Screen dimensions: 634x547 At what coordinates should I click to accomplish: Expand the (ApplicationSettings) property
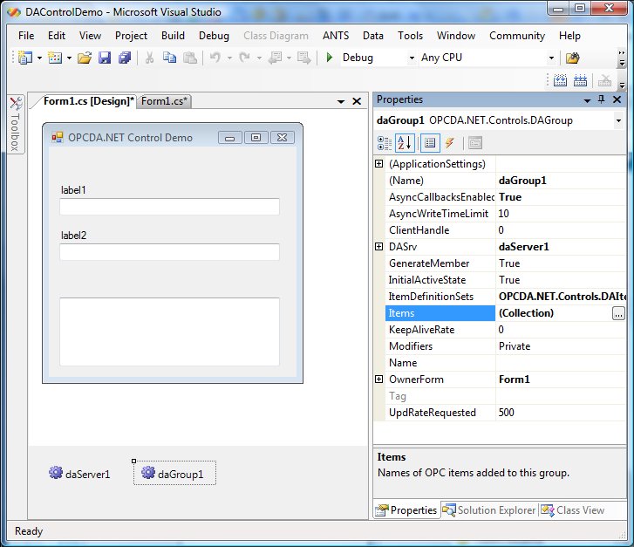378,164
